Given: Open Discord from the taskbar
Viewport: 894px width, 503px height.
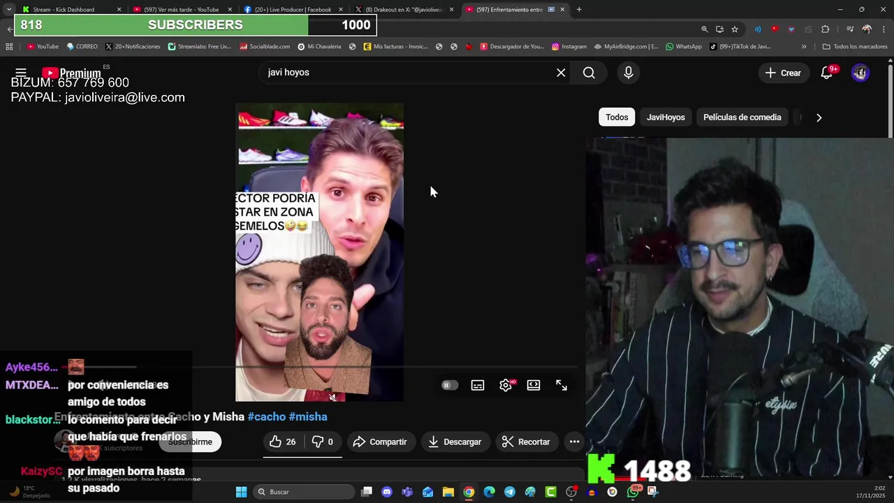Looking at the screenshot, I should click(x=387, y=492).
